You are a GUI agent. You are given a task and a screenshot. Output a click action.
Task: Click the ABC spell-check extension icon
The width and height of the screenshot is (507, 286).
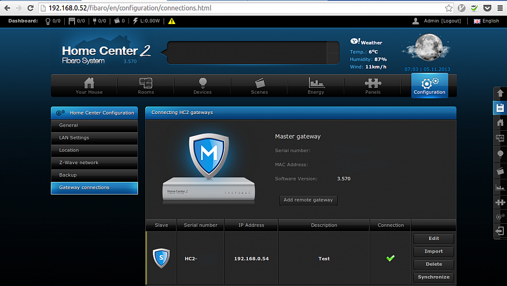[475, 8]
